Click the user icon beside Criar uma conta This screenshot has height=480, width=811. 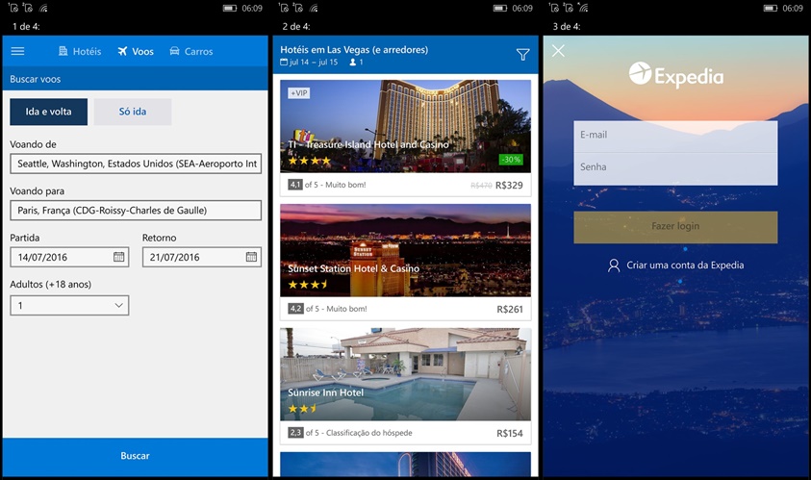pyautogui.click(x=614, y=265)
